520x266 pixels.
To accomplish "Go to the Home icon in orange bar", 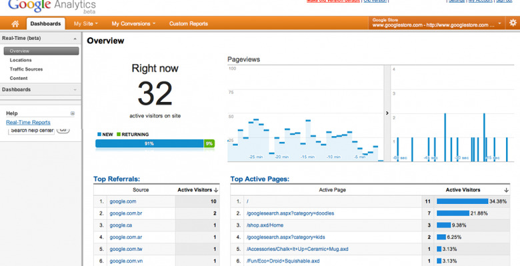I will pos(15,23).
